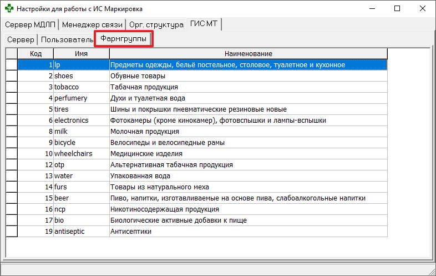436x276 pixels.
Task: Select the Фармгруппы sub-tab
Action: 123,39
